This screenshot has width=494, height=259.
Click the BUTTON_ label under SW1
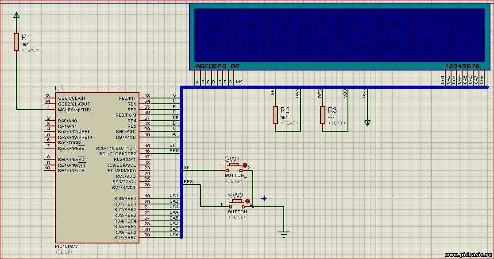click(x=235, y=175)
